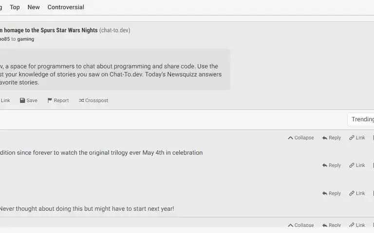Click the chain Link icon on second comment

tap(352, 165)
